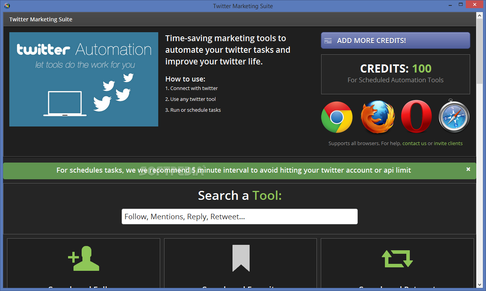The image size is (486, 291).
Task: Click the Twitter Marketing Suite header label
Action: coord(41,19)
